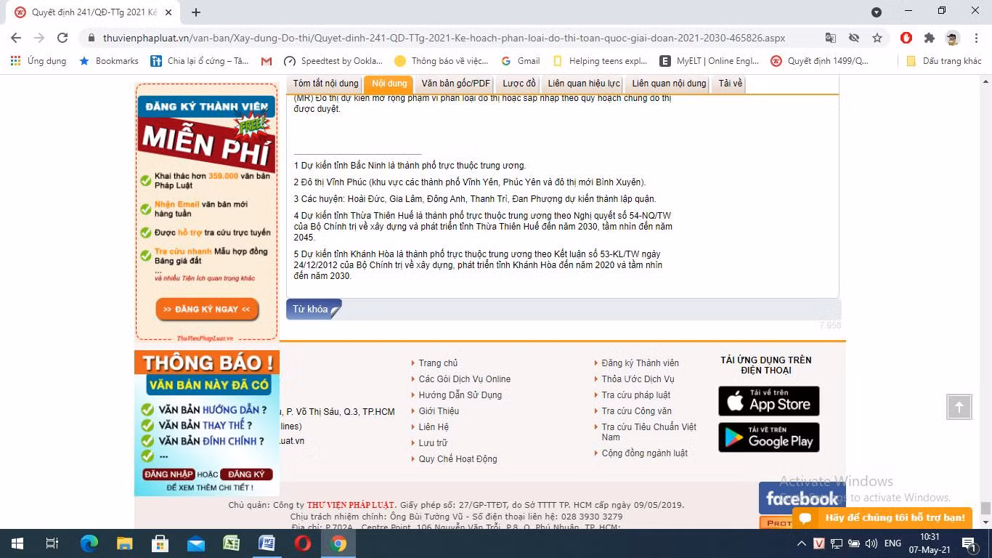Follow the Tra cứu pháp luật link
This screenshot has width=992, height=558.
(x=635, y=395)
